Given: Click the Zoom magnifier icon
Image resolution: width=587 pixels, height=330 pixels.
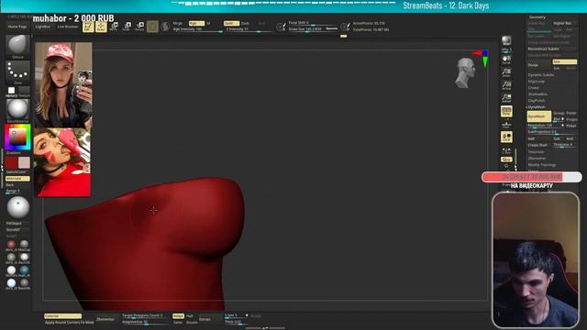Looking at the screenshot, I should 506,72.
